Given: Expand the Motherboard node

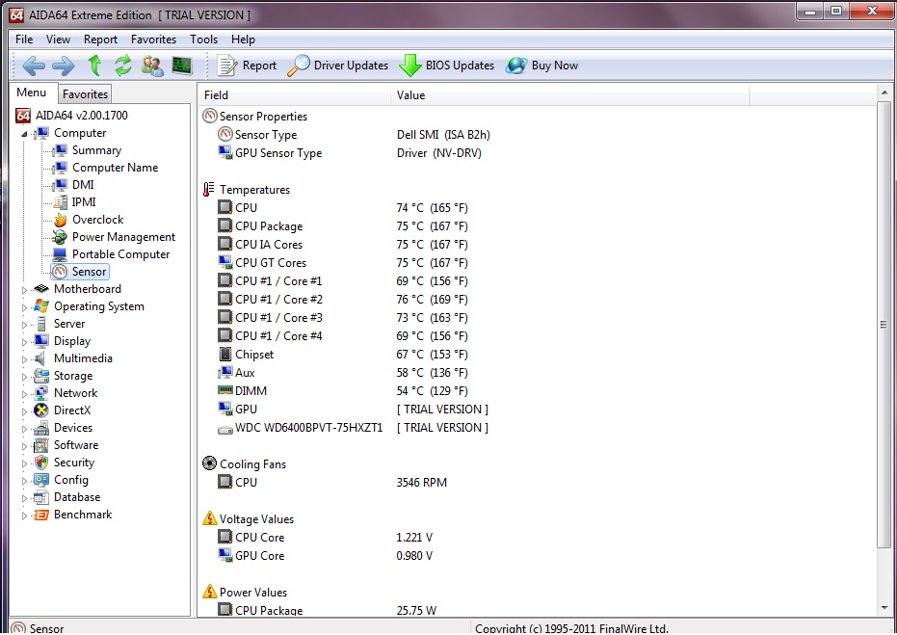Looking at the screenshot, I should [24, 290].
